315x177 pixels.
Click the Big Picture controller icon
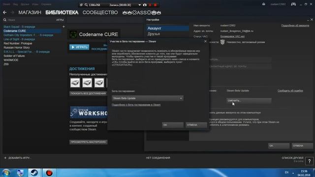click(293, 4)
